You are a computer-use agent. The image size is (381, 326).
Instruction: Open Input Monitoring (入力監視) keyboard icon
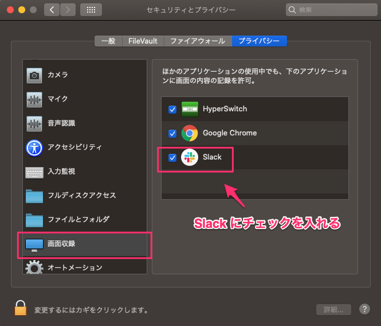pyautogui.click(x=34, y=172)
